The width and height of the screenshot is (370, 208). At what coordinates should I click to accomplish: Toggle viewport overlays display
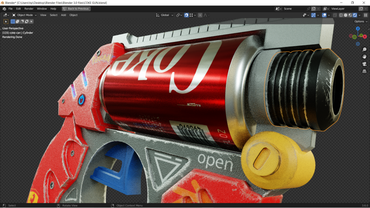(324, 15)
